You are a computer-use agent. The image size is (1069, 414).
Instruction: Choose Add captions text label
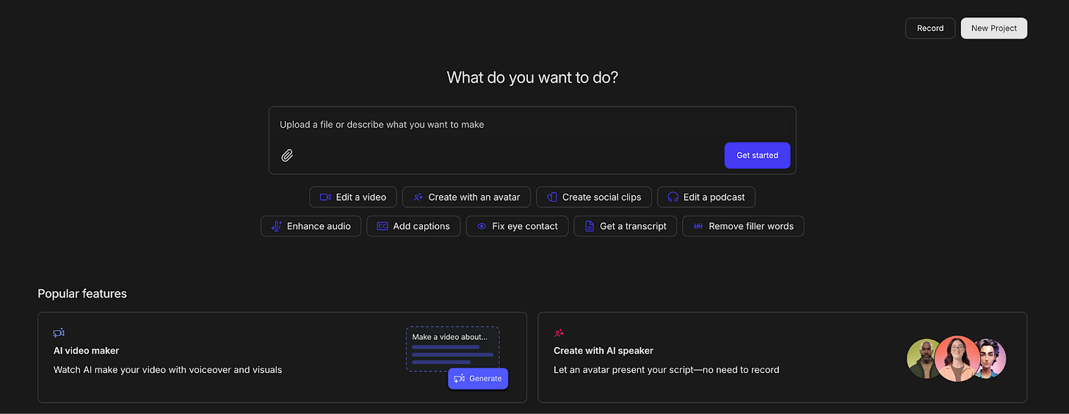[421, 226]
